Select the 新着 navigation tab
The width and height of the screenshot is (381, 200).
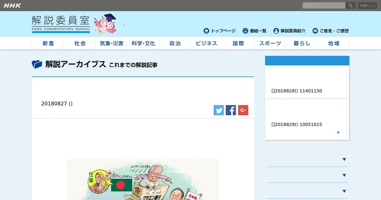tap(48, 43)
